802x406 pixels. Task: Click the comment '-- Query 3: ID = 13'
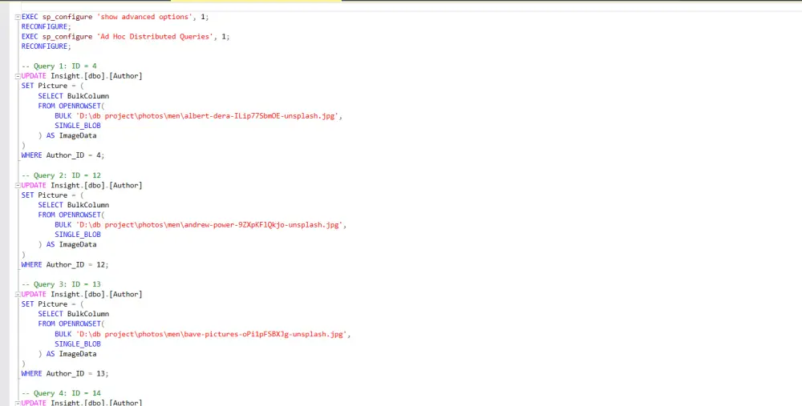[x=61, y=284]
